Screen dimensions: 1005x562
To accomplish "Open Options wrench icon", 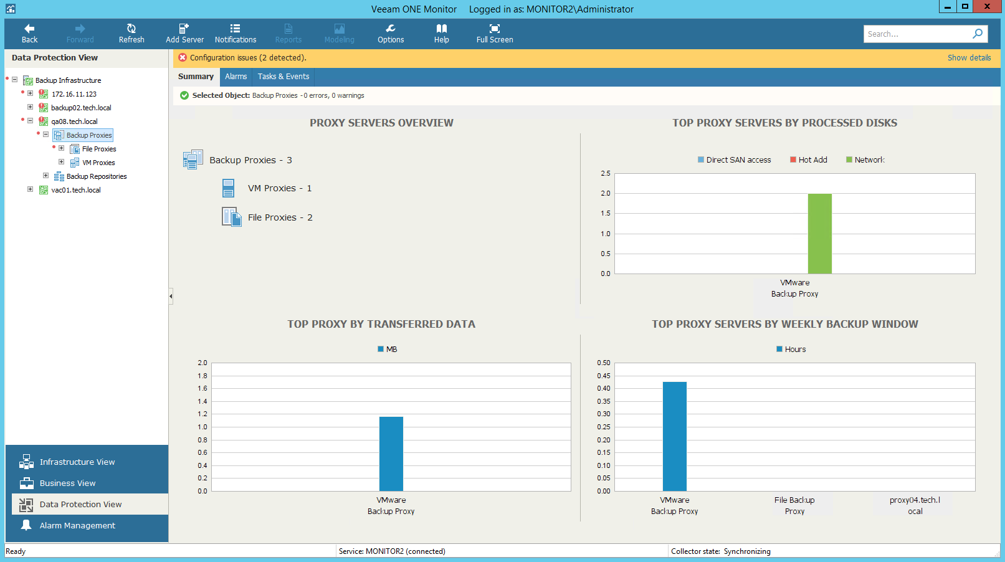I will coord(391,29).
